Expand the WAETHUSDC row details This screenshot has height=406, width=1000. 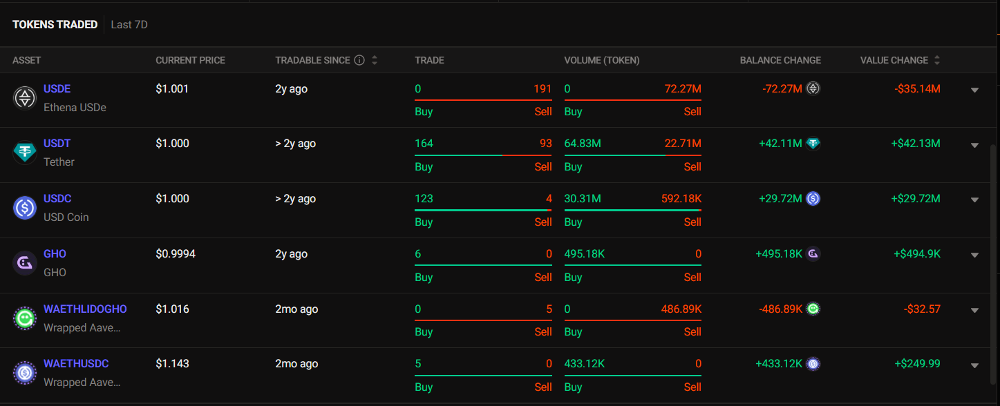[x=974, y=365]
